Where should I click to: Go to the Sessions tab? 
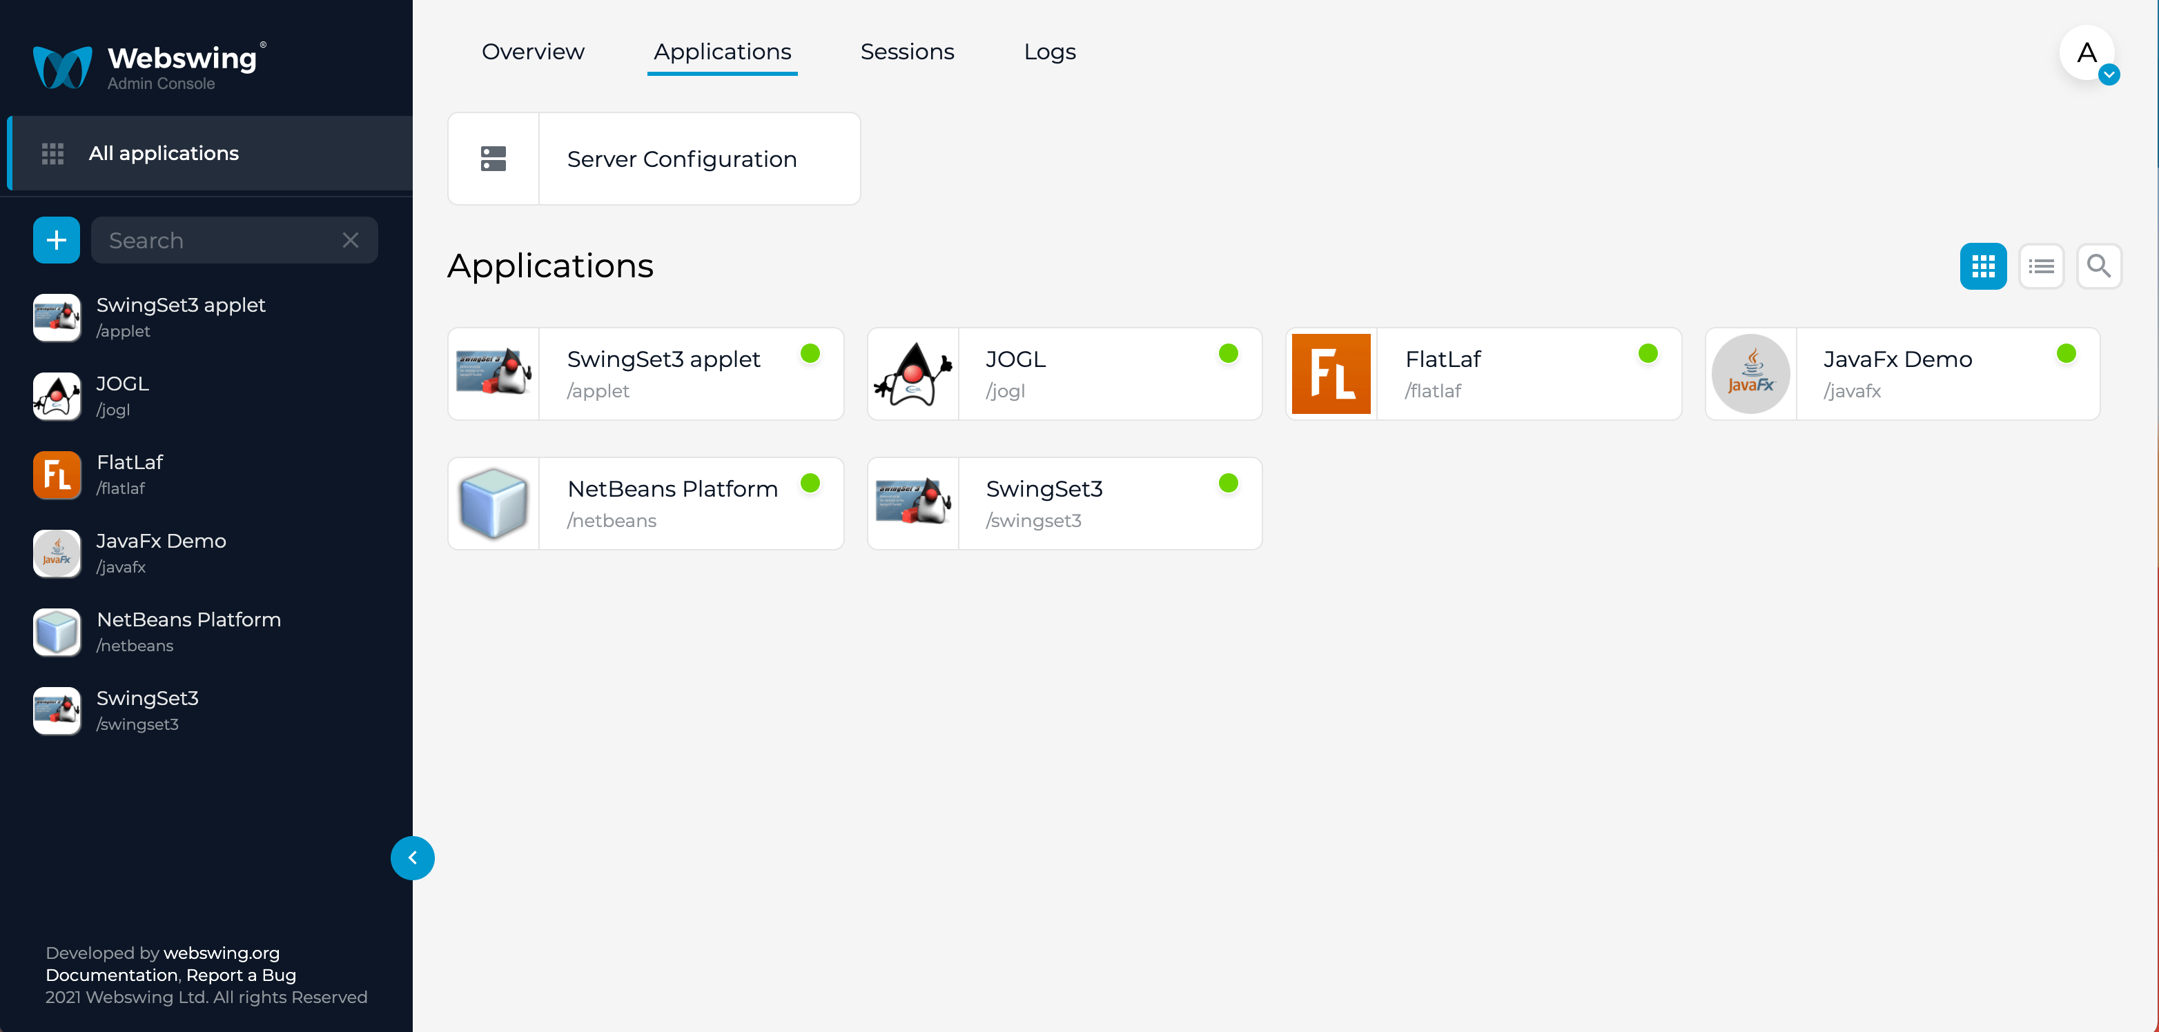coord(908,52)
